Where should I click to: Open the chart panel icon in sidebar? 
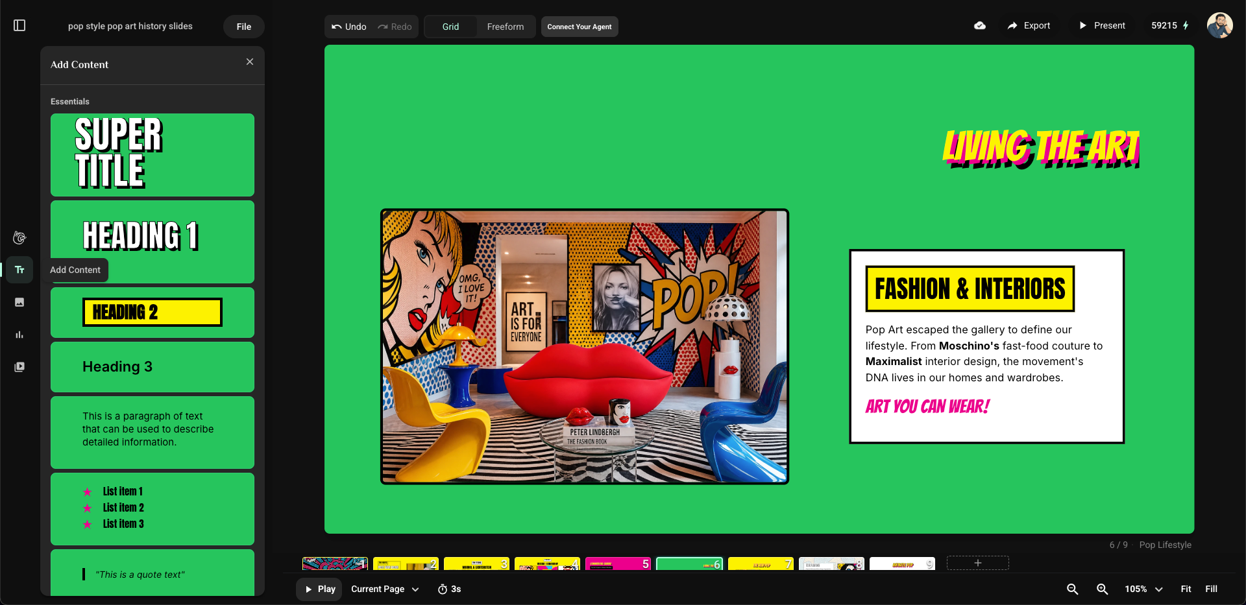point(19,335)
